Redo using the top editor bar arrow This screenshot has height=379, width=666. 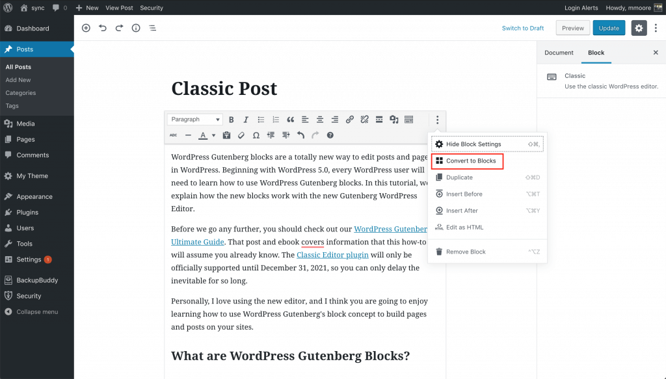[120, 28]
